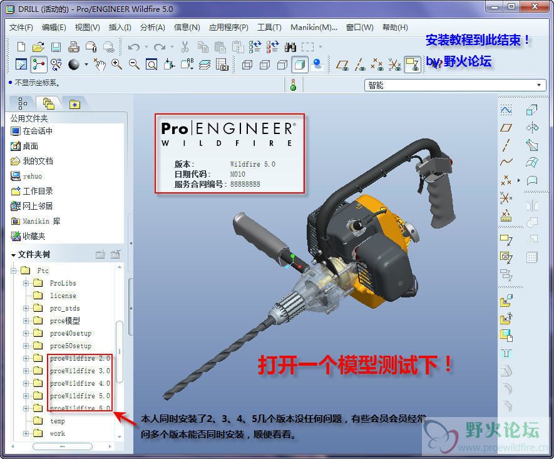Image resolution: width=554 pixels, height=459 pixels.
Task: Click the mirror tool on right toolbar
Action: (x=533, y=205)
